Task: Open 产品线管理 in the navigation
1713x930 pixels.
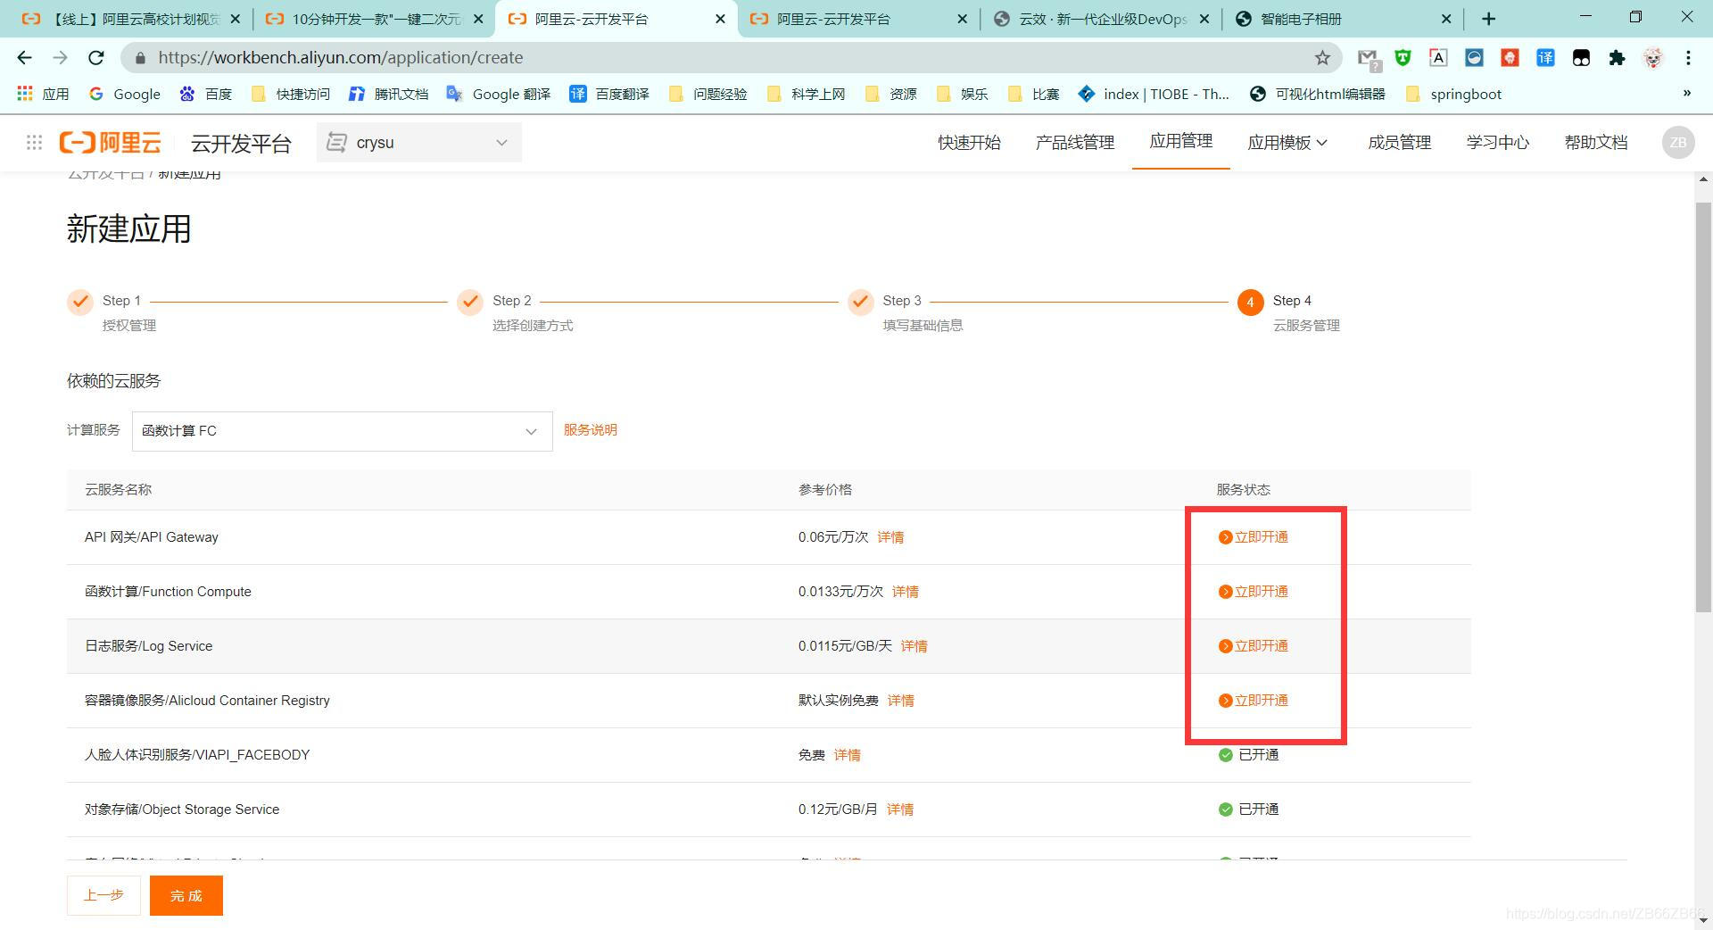Action: (x=1075, y=143)
